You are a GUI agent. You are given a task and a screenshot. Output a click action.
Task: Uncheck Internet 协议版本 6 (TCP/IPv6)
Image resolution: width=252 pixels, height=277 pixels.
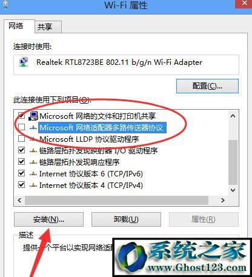point(21,173)
